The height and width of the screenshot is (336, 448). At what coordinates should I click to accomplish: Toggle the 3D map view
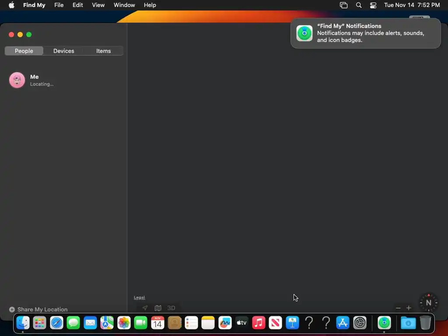click(x=171, y=308)
